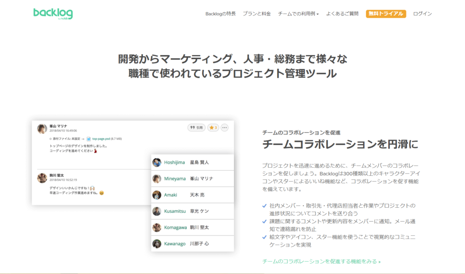
Task: Click 駒川 堅太's comment avatar
Action: click(x=42, y=178)
